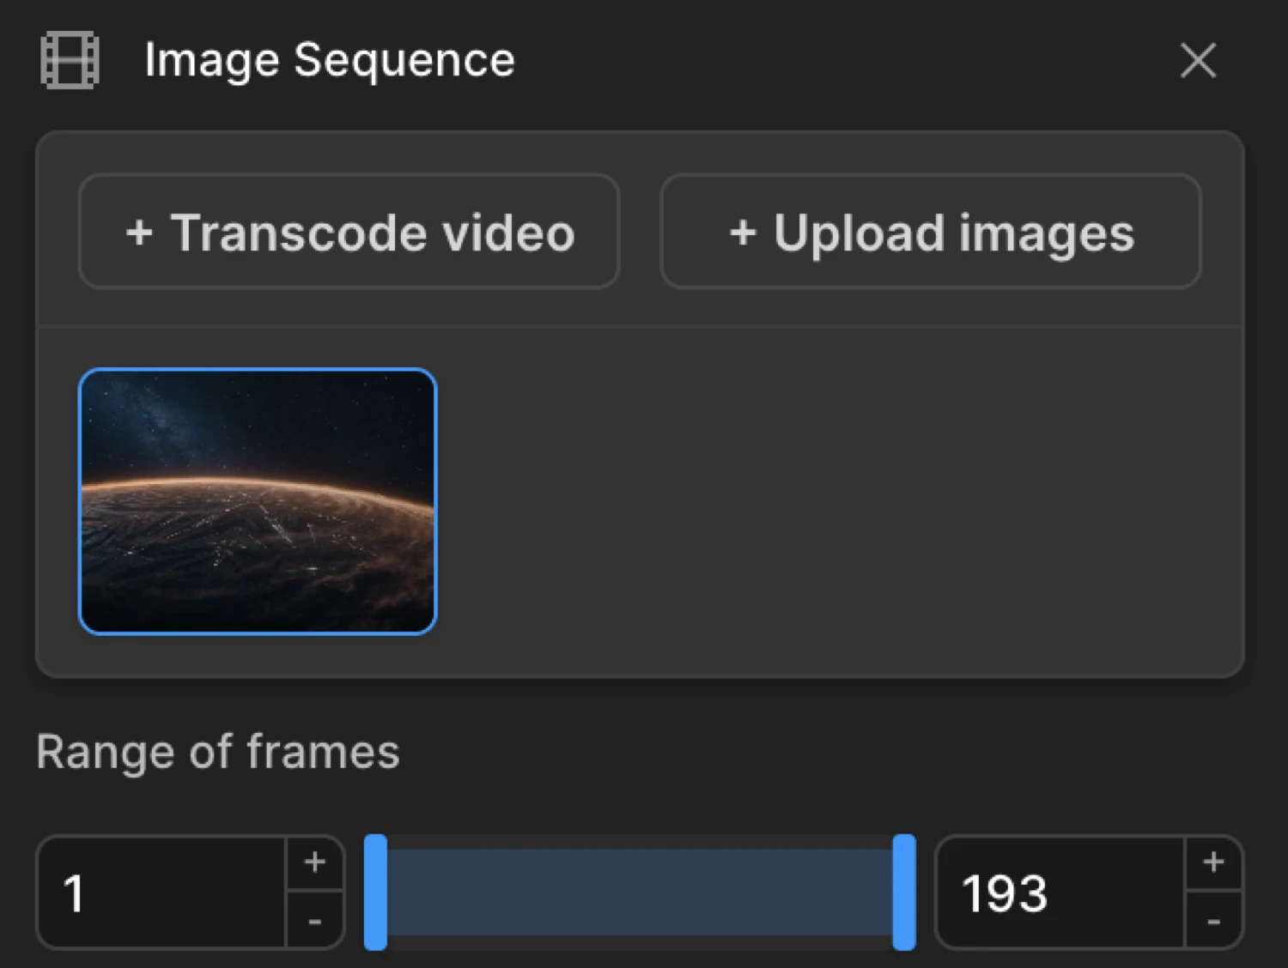Click the Image Sequence panel title
Image resolution: width=1288 pixels, height=968 pixels.
tap(330, 60)
